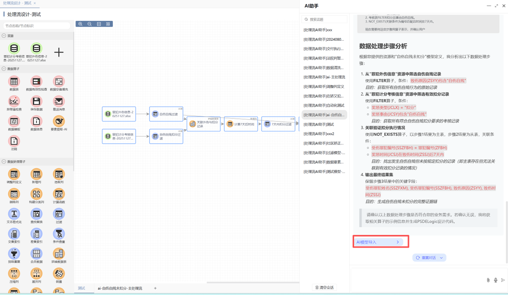Image resolution: width=508 pixels, height=295 pixels.
Task: Choose the 排除重复 processing operator
Action: pyautogui.click(x=14, y=254)
